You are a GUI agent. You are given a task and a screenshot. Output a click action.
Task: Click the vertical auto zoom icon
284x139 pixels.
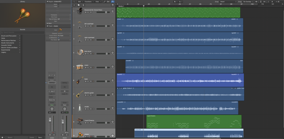point(261,2)
